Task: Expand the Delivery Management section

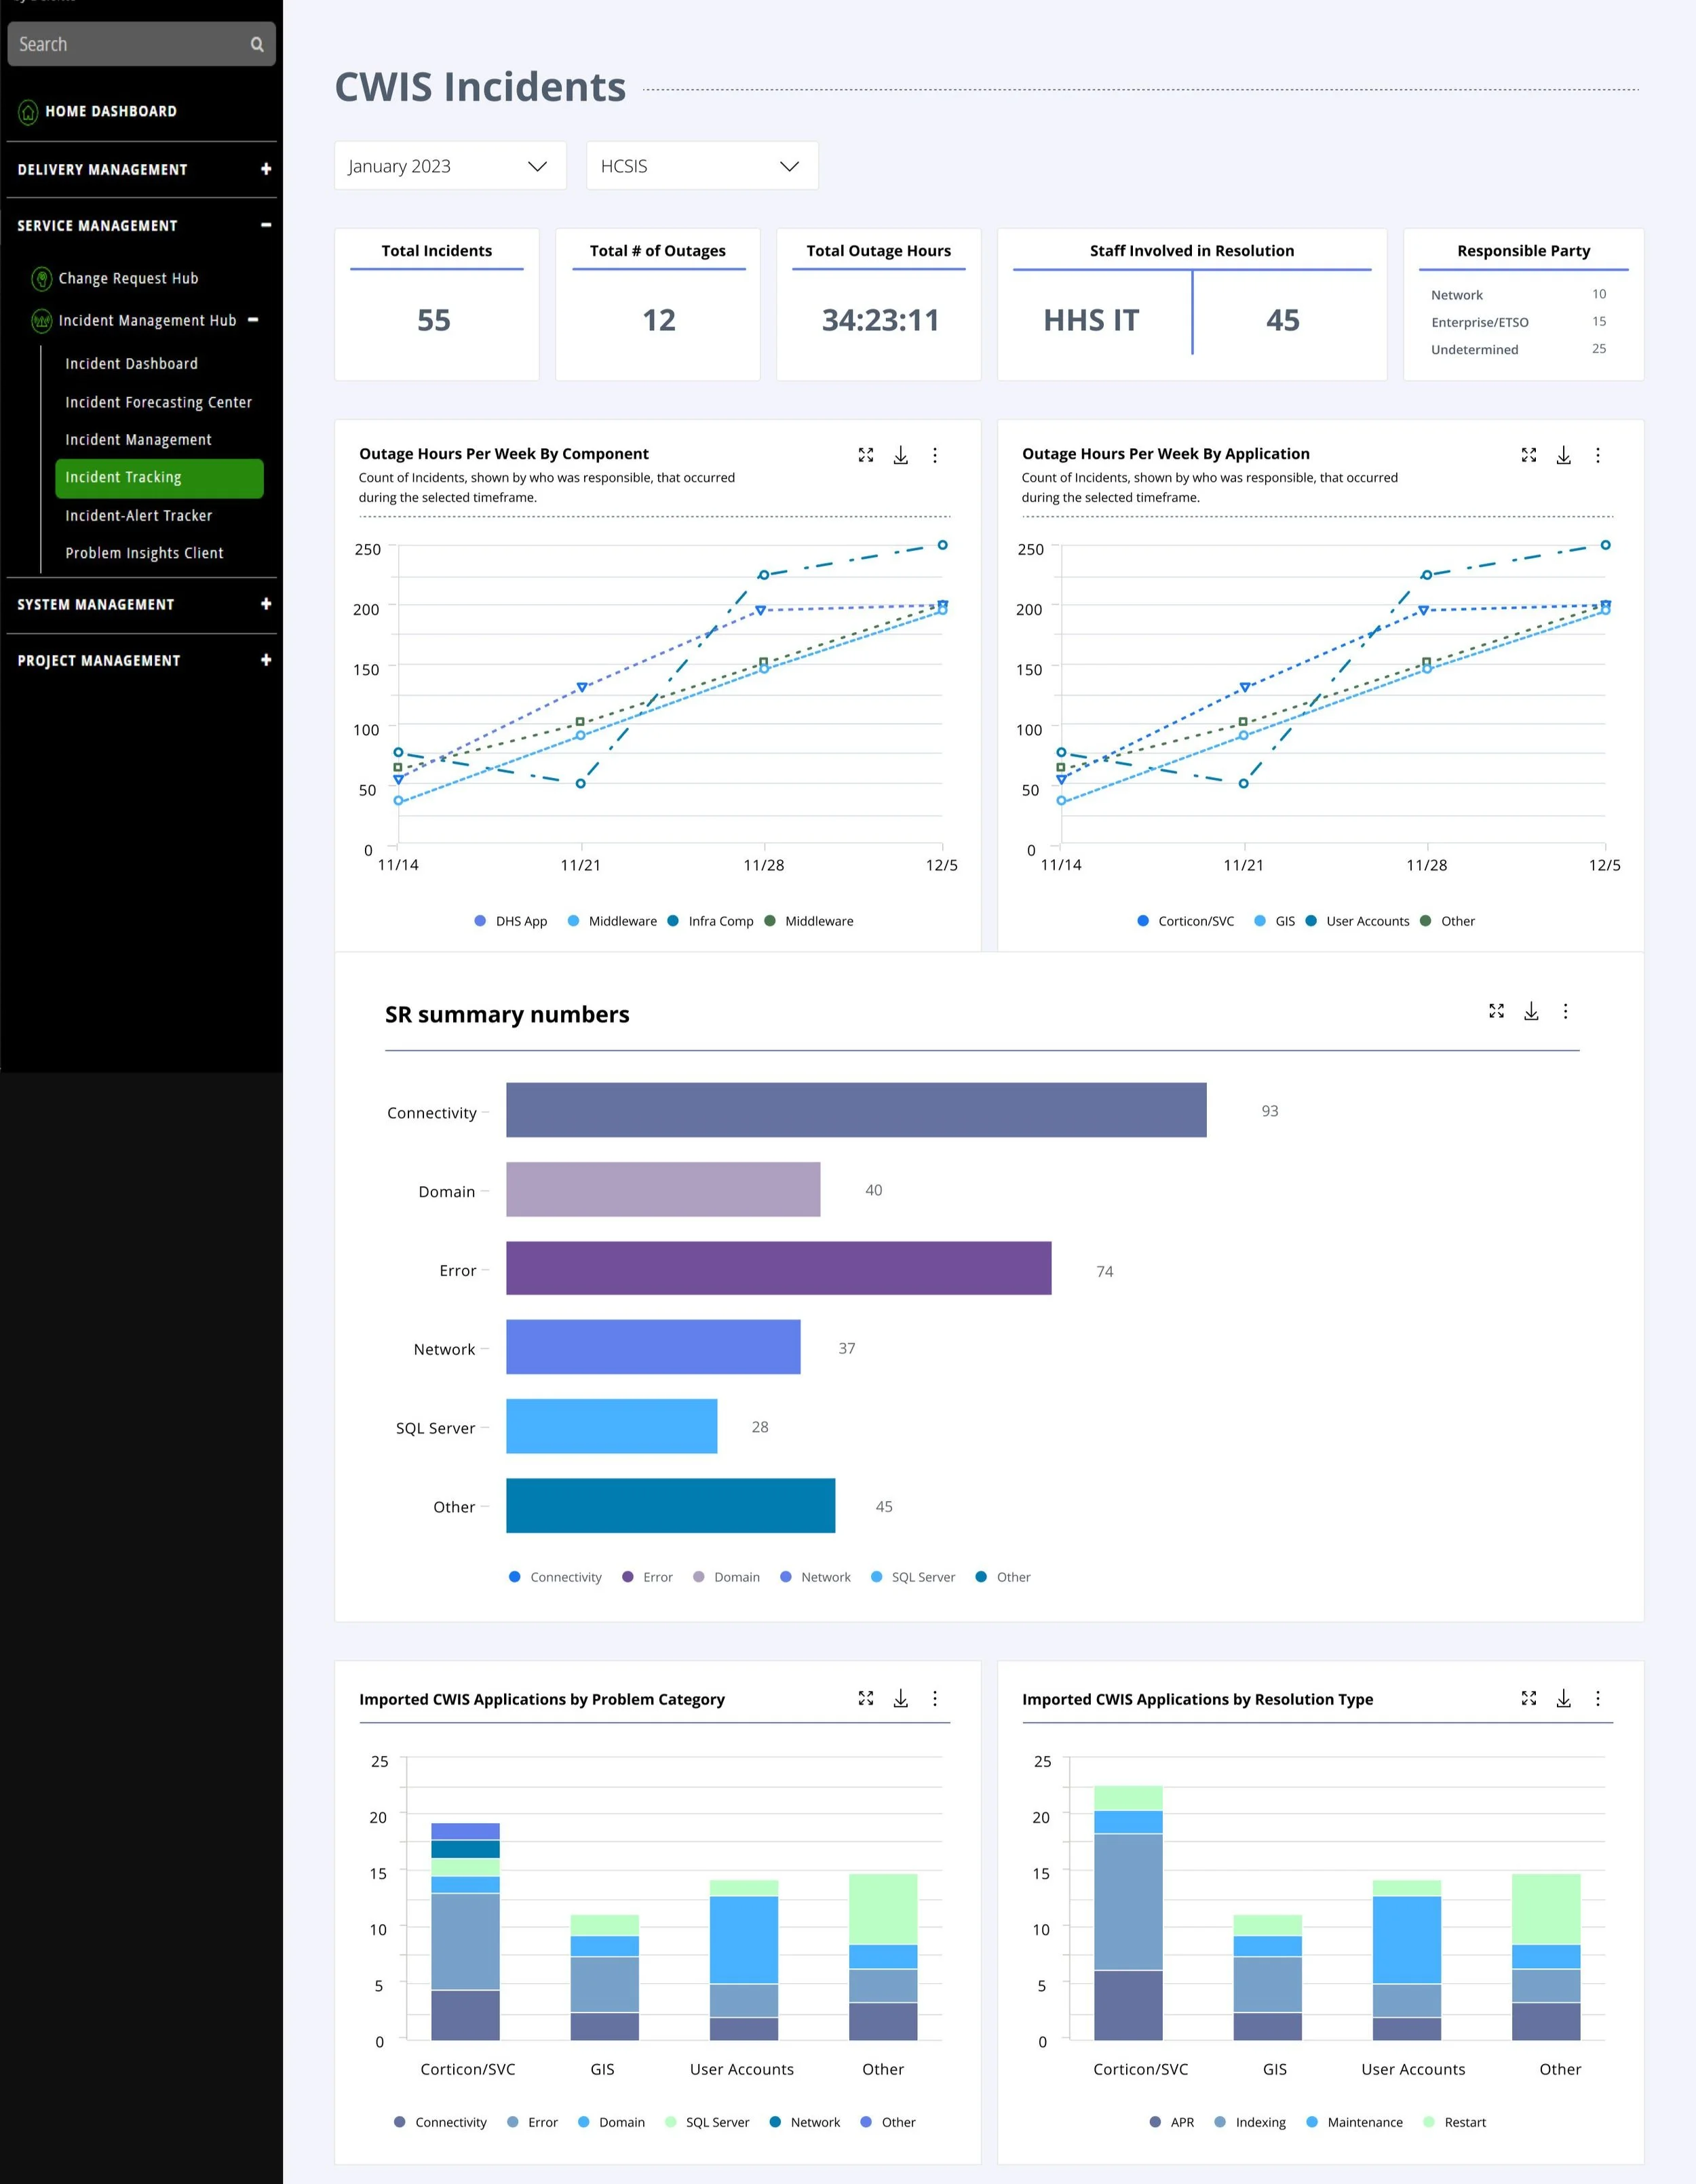Action: coord(265,169)
